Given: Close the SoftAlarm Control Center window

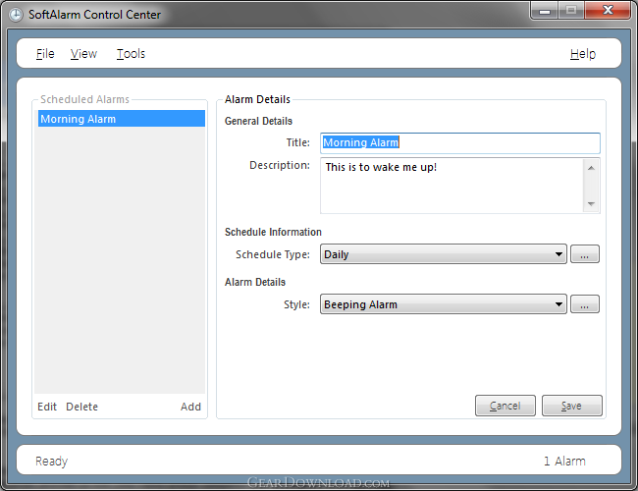Looking at the screenshot, I should point(608,10).
